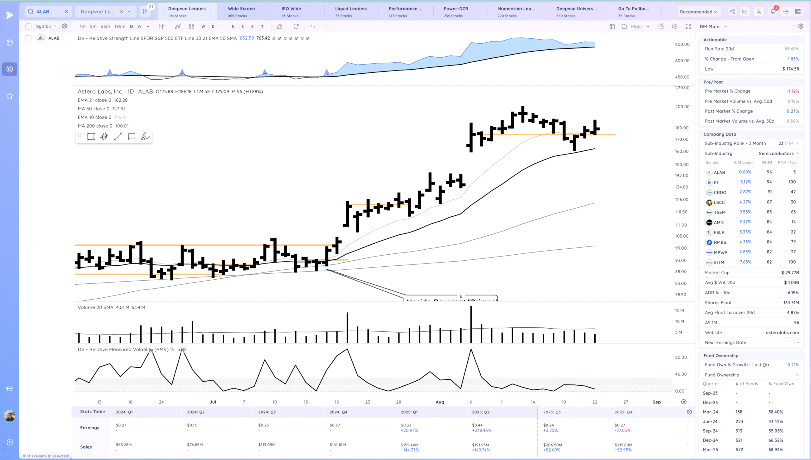Switch to the IPO Wide tab
The height and width of the screenshot is (460, 811).
pos(291,12)
